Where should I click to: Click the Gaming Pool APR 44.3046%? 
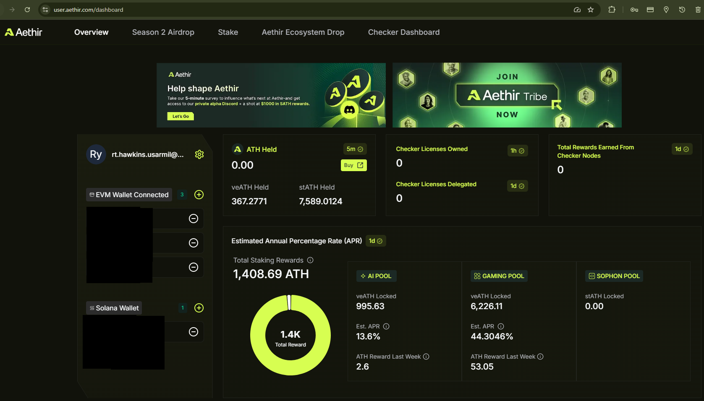492,336
